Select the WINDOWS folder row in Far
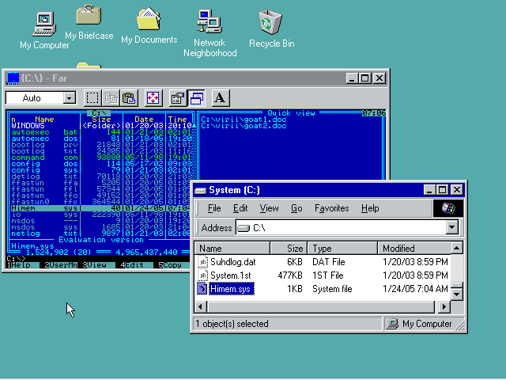506x380 pixels. pyautogui.click(x=101, y=126)
